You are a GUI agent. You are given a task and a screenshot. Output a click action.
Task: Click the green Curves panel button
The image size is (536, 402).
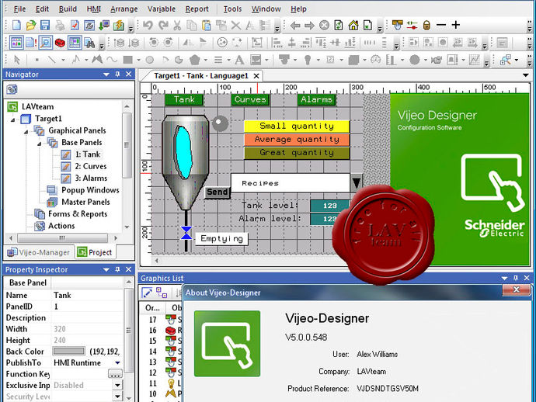250,99
